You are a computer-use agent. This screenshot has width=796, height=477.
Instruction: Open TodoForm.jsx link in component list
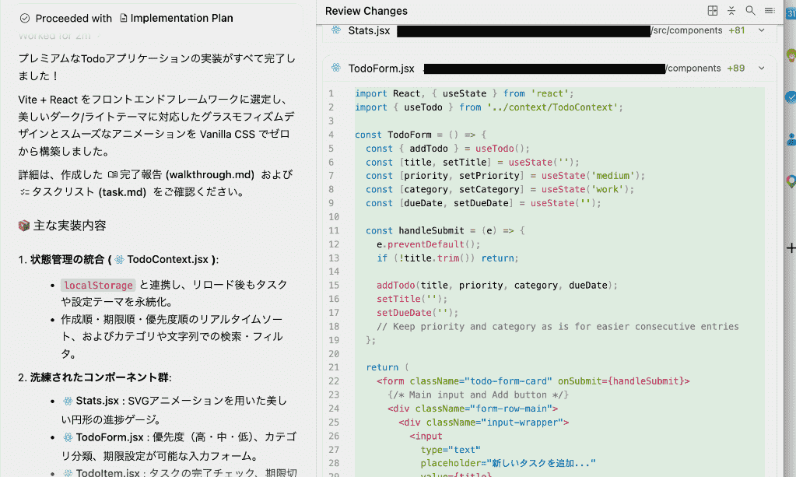tap(103, 437)
